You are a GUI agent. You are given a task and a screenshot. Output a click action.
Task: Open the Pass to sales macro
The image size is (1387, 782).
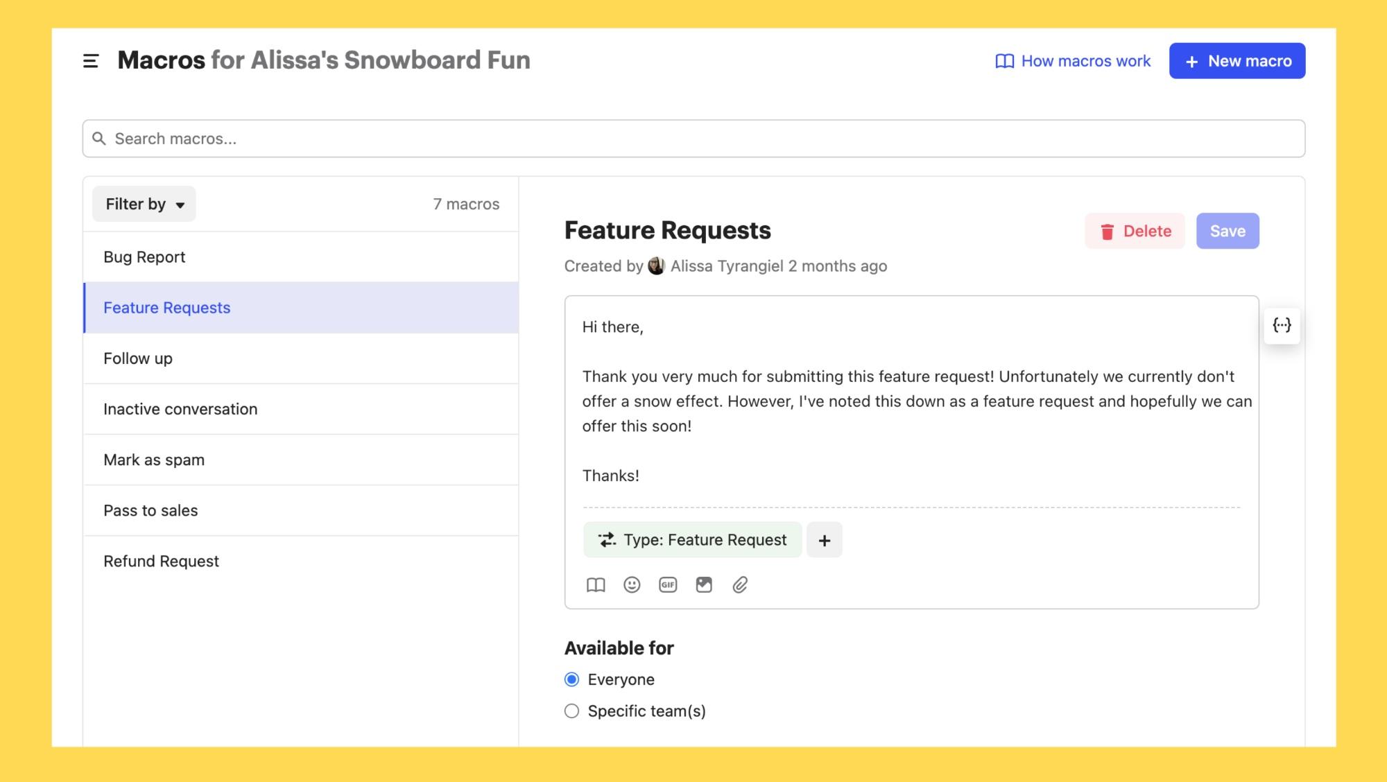[301, 510]
